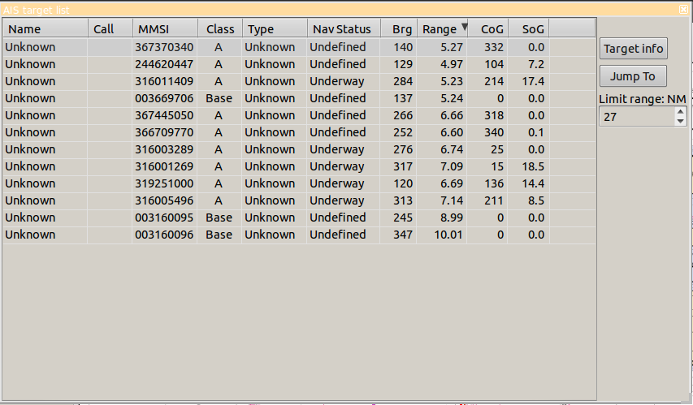Open Target info for selected vessel

tap(634, 49)
